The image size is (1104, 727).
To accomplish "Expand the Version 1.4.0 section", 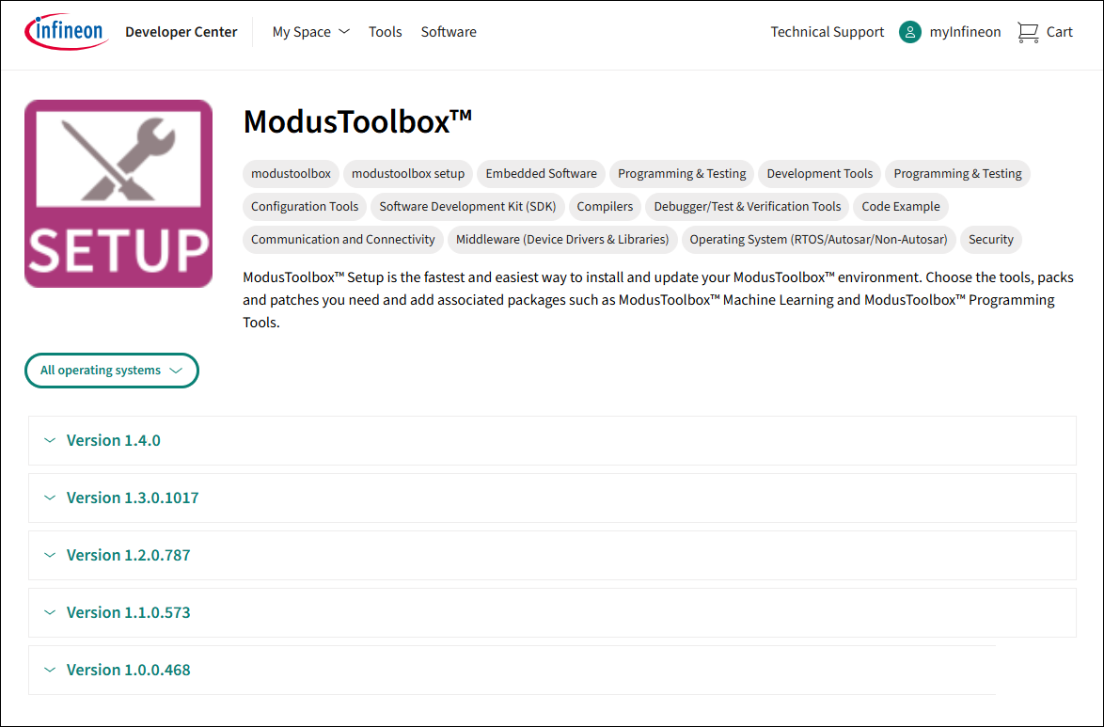I will 113,440.
